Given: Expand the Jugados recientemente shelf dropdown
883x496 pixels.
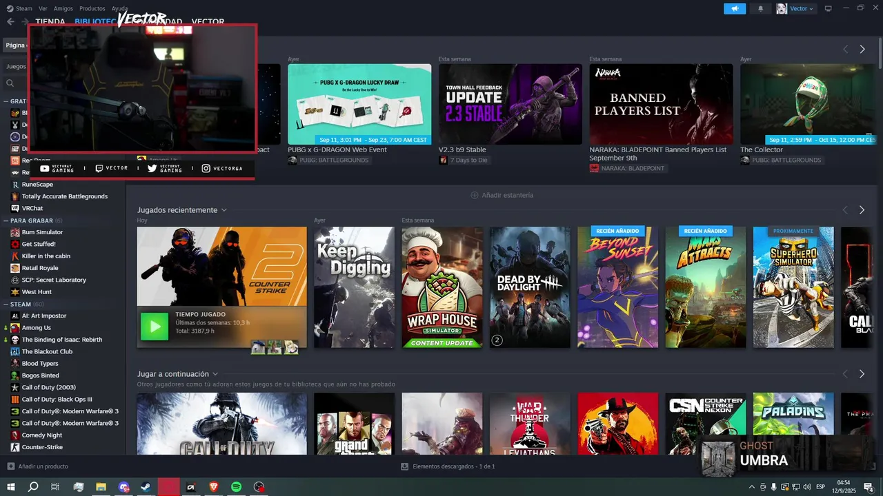Looking at the screenshot, I should (224, 210).
